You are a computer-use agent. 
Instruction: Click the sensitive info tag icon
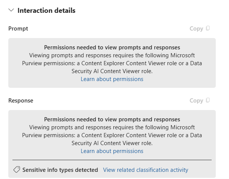pyautogui.click(x=17, y=170)
